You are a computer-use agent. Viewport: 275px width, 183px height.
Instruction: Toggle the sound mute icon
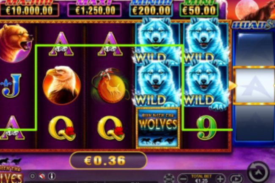(x=42, y=176)
